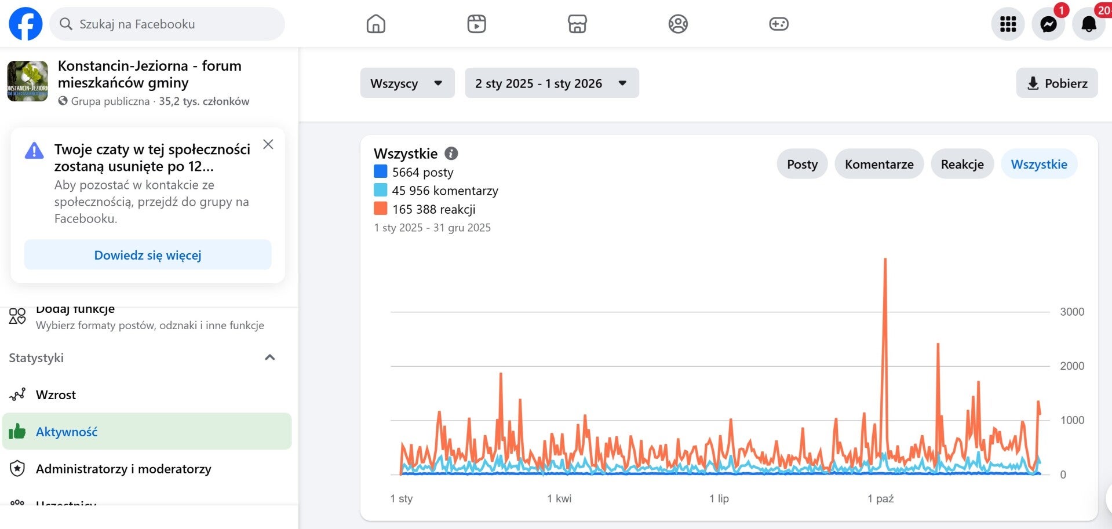
Task: Open the Marketplace icon
Action: 577,24
